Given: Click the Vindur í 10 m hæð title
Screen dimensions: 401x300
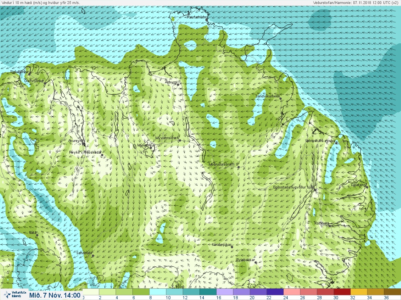Looking at the screenshot, I should point(40,2).
